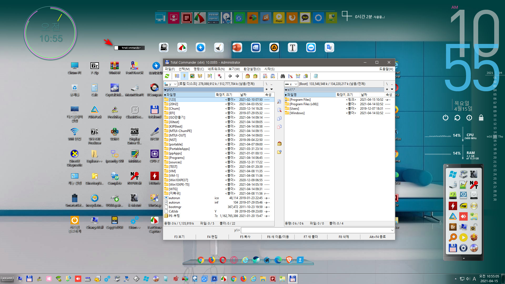This screenshot has height=284, width=505.
Task: Open the NTPWEdit desktop icon
Action: pyautogui.click(x=134, y=178)
